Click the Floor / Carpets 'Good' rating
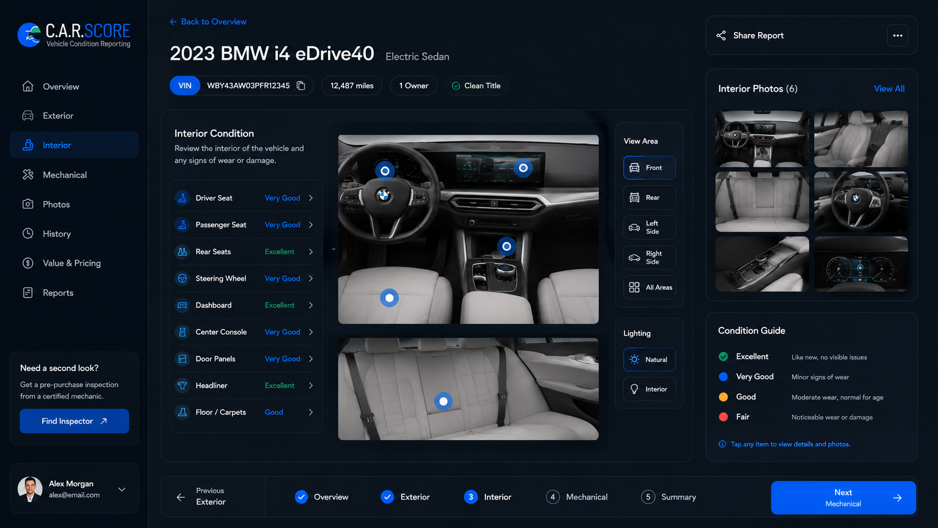Screen dimensions: 938x528 274,412
